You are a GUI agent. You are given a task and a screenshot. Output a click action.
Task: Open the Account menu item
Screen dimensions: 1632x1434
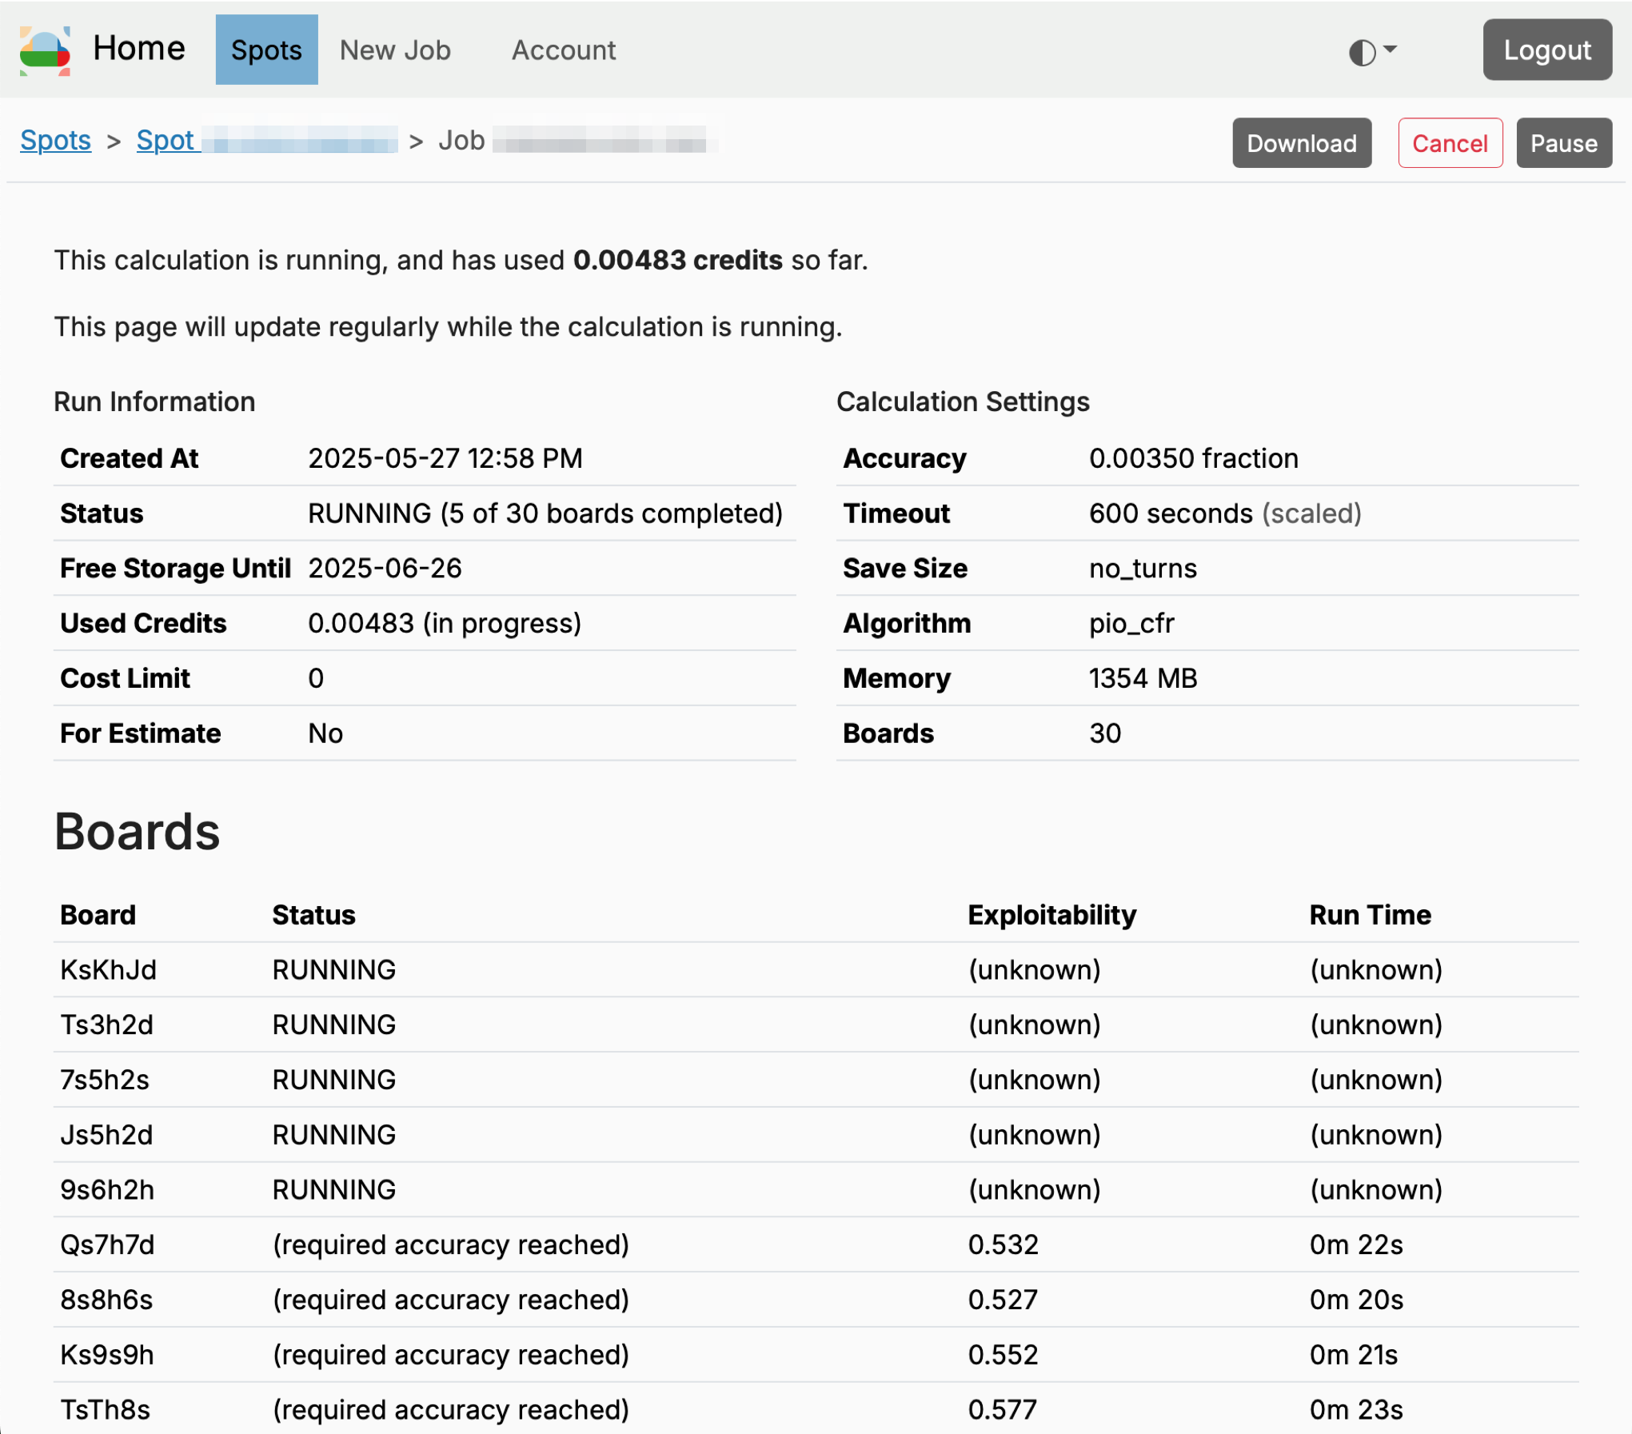tap(564, 50)
